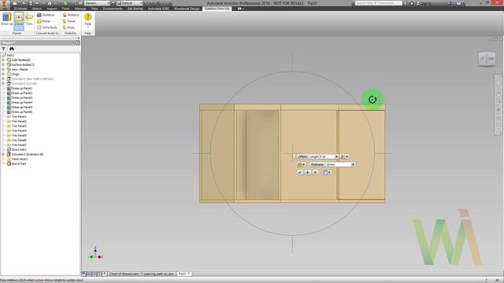Viewport: 504px width, 283px height.
Task: Click the Thickness value input field
Action: (x=338, y=164)
